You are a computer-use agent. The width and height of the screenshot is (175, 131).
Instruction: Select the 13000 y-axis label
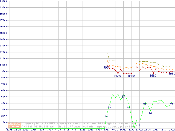click(x=3, y=46)
